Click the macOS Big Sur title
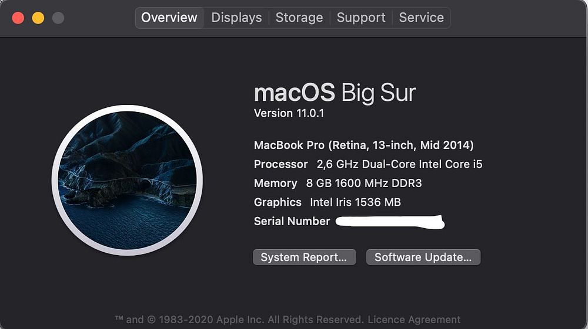This screenshot has width=588, height=329. pos(335,93)
